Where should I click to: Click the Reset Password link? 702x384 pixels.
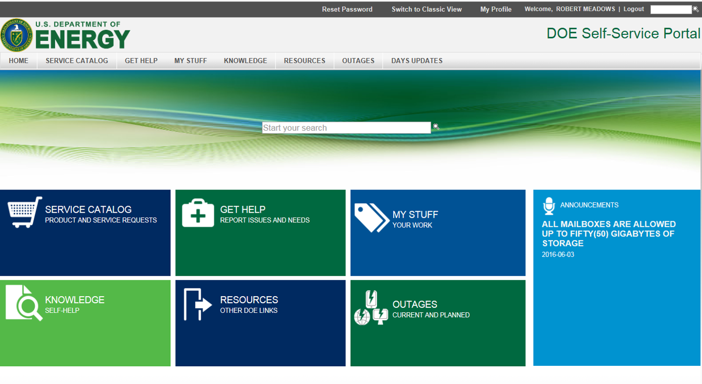click(x=347, y=9)
